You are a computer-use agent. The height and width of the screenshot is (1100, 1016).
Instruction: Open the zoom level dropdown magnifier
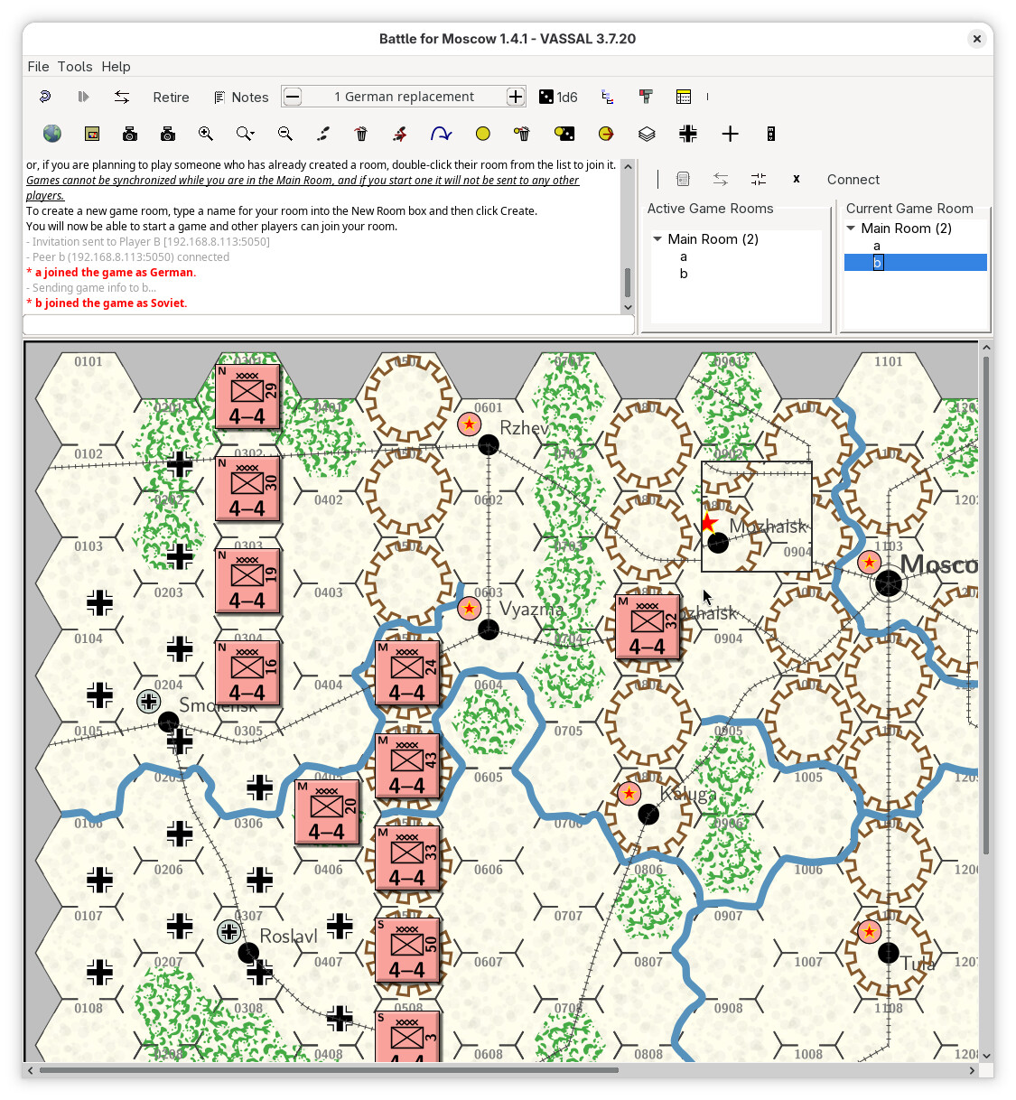(x=245, y=134)
